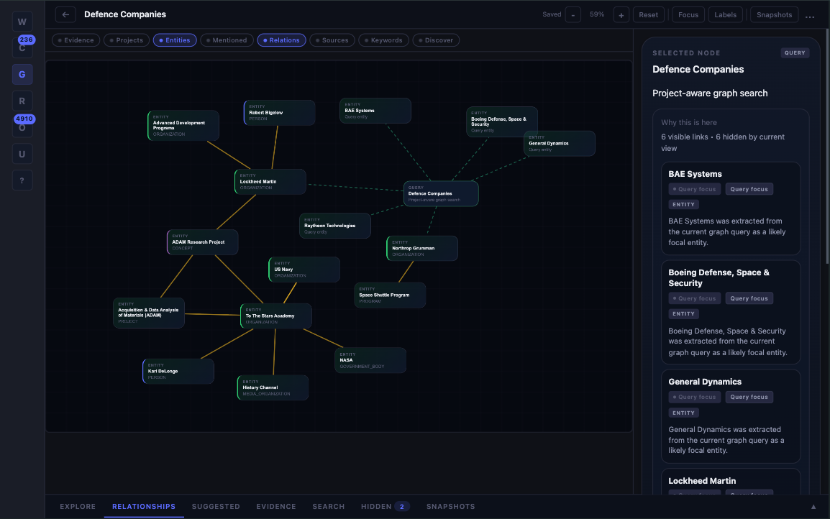Open the General Dynamics card heading
Image resolution: width=830 pixels, height=519 pixels.
click(x=705, y=382)
